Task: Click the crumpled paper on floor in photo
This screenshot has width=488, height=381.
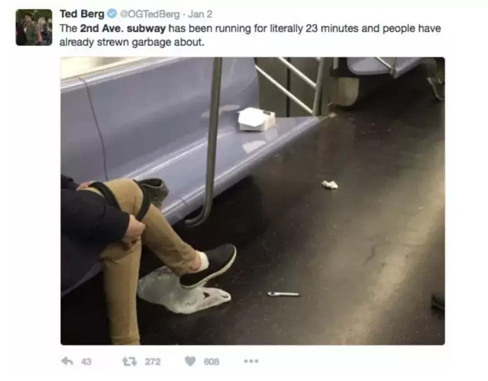Action: [329, 185]
